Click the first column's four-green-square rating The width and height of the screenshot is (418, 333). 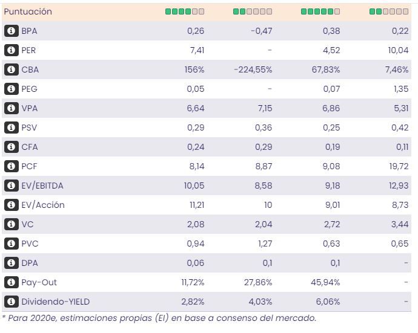pos(185,11)
